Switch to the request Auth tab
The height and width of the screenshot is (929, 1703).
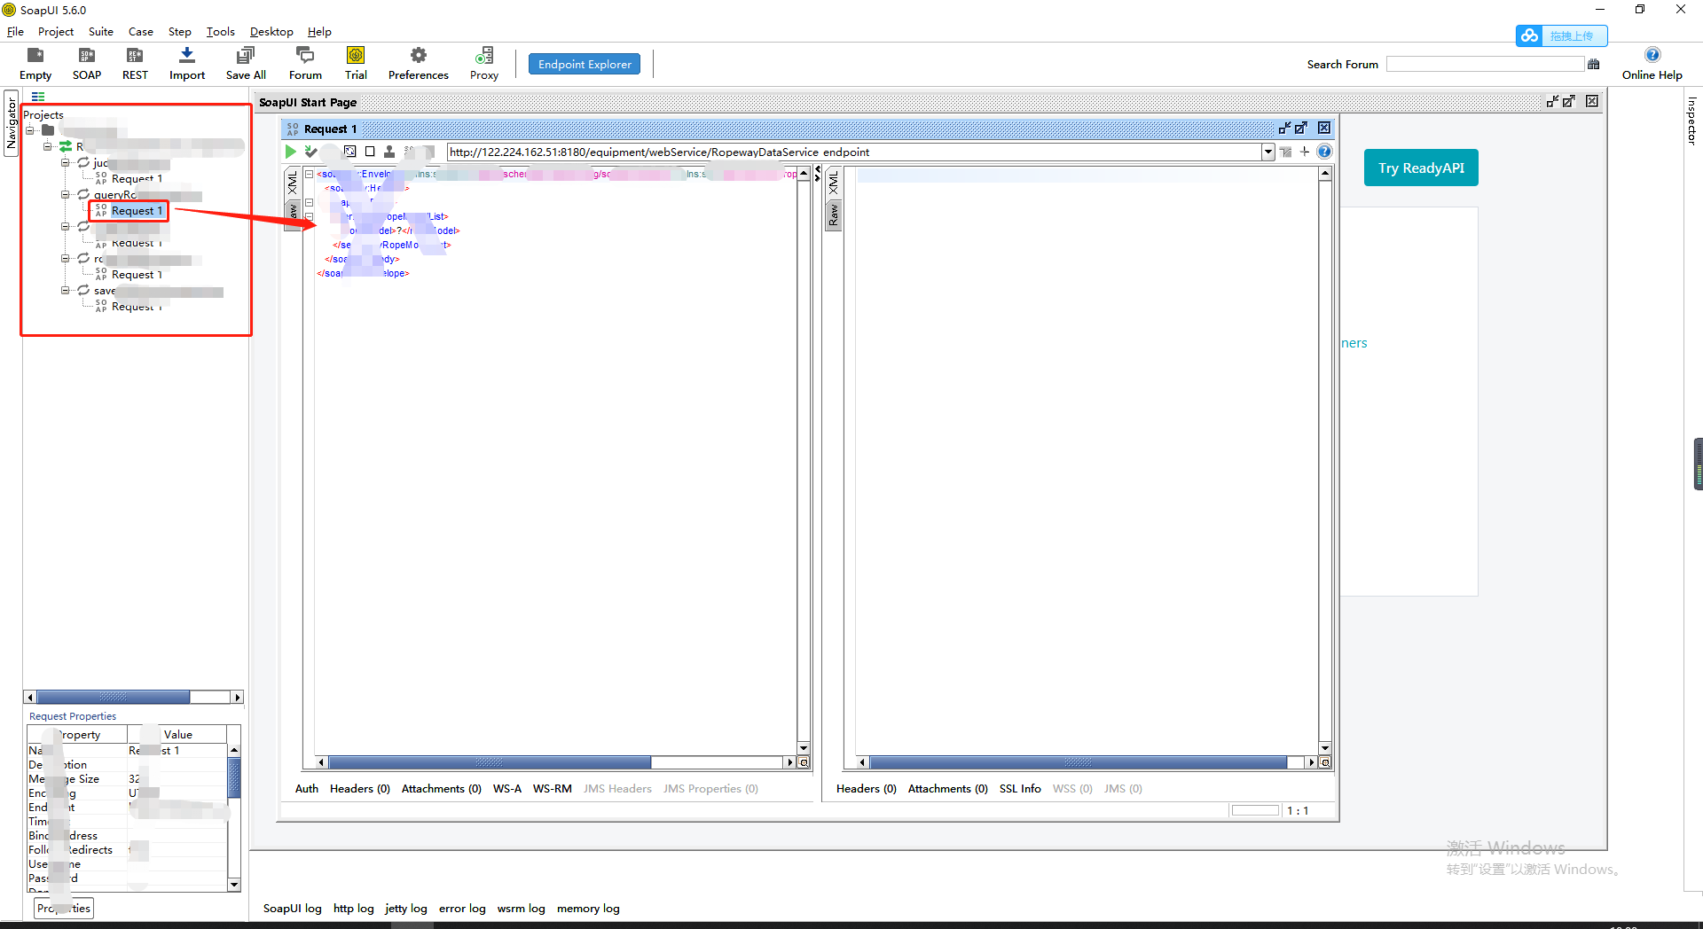[307, 789]
